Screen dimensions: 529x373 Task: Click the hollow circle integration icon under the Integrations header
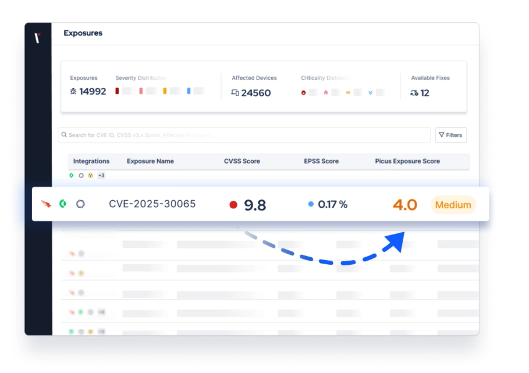(x=81, y=175)
